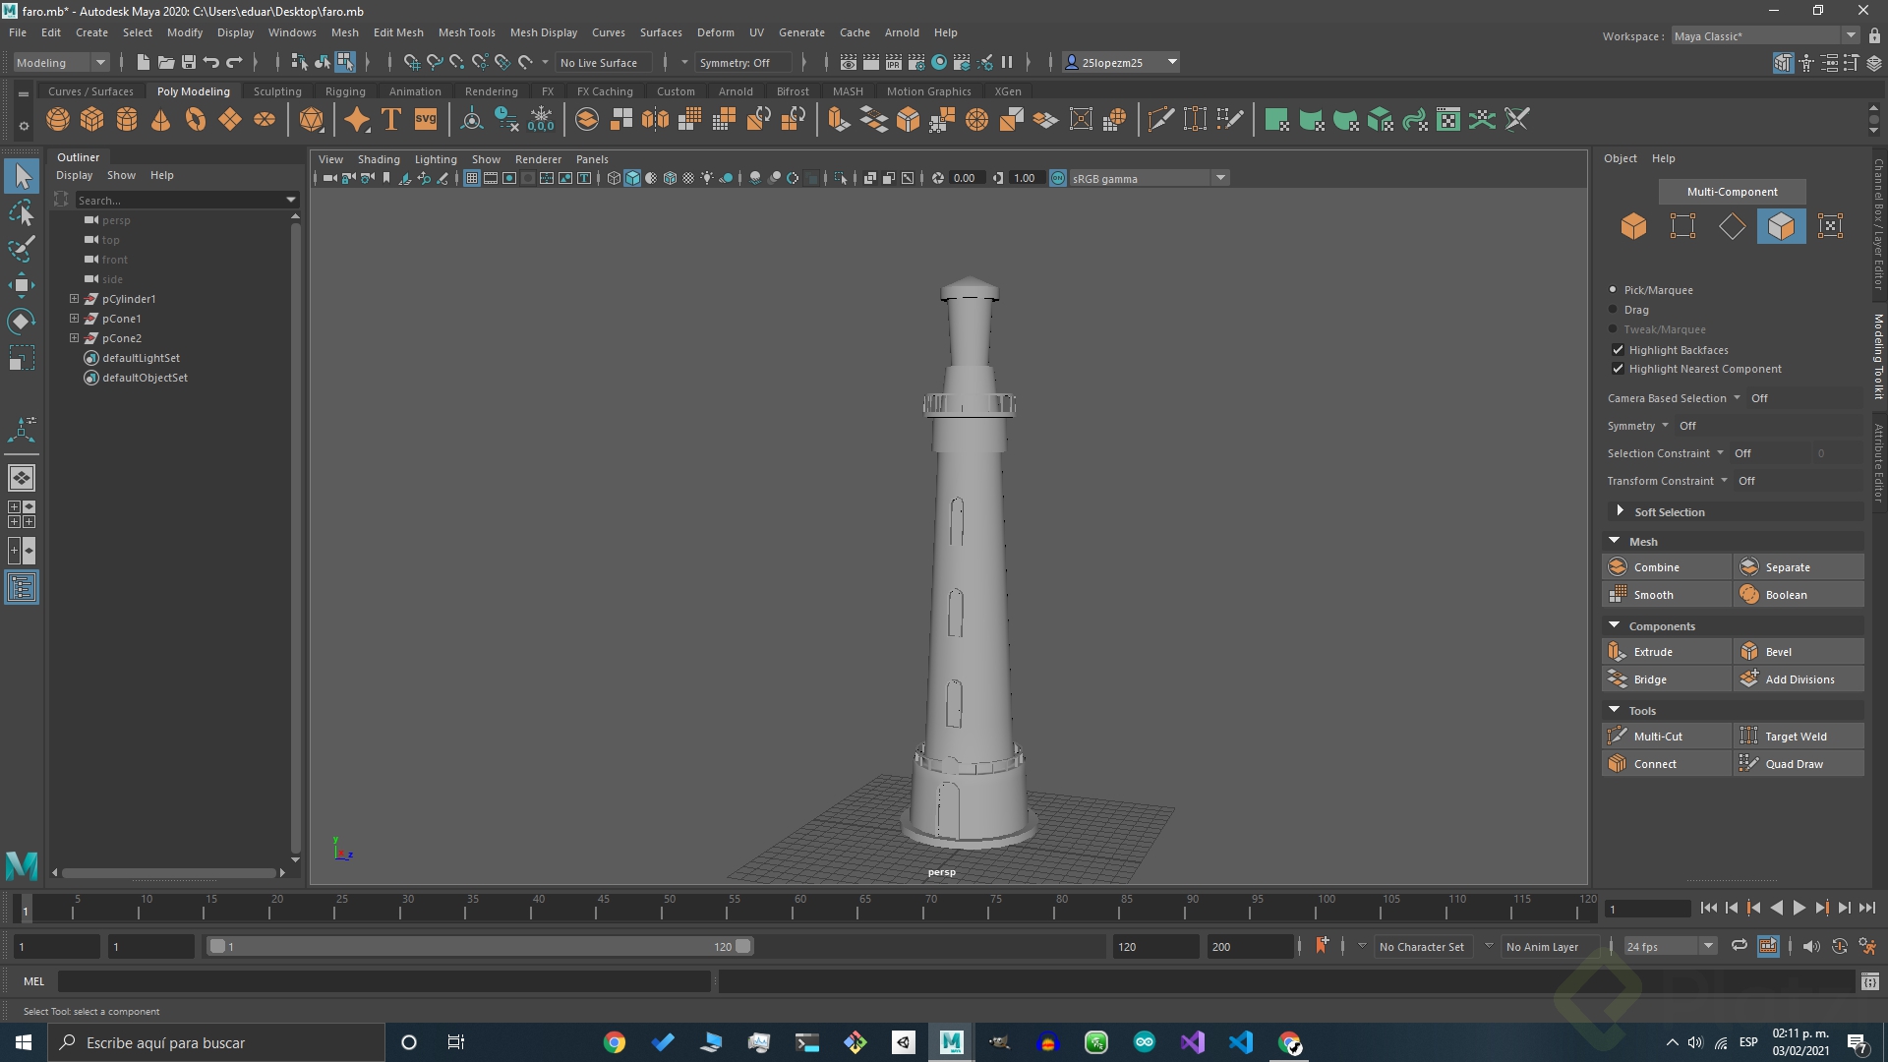Select the Polygon Type text tool icon
1888x1062 pixels.
pyautogui.click(x=391, y=120)
